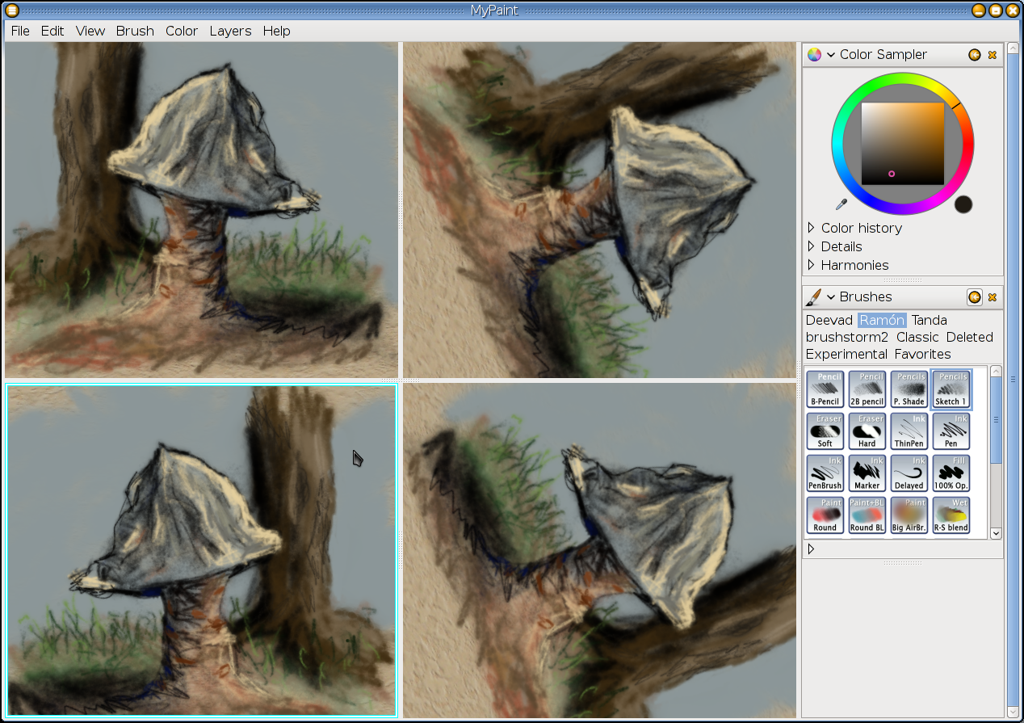Open the Brushes panel dropdown arrow
This screenshot has width=1024, height=723.
pos(830,297)
